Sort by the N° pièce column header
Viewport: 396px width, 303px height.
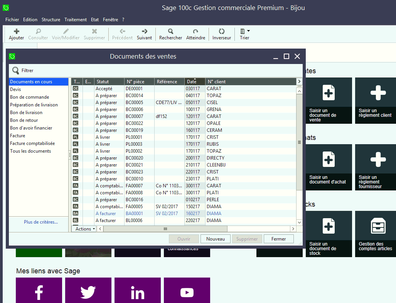pos(140,82)
